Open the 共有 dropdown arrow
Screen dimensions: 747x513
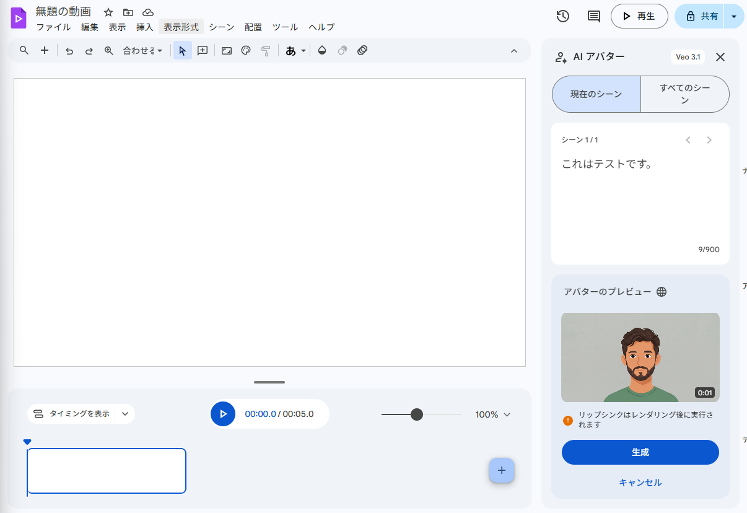[x=734, y=16]
